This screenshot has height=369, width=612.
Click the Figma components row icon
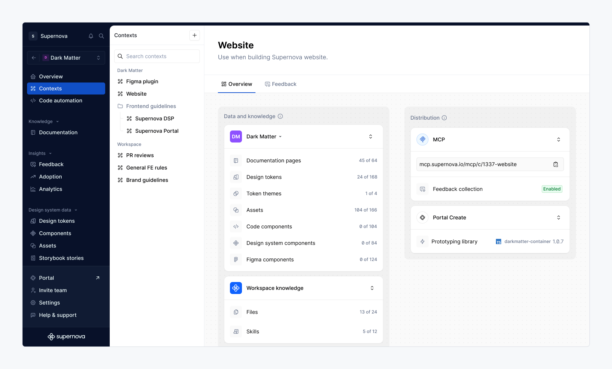click(236, 259)
